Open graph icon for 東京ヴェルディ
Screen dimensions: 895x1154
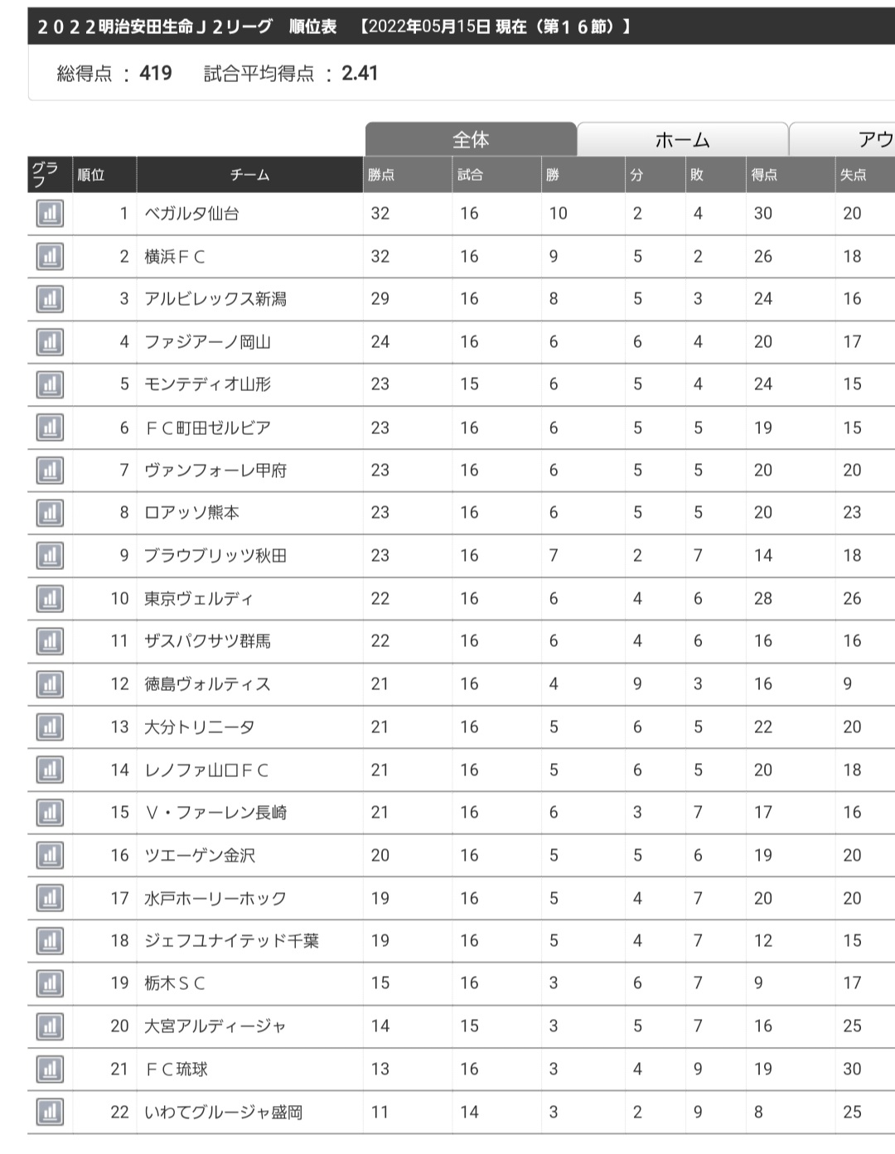[x=50, y=598]
